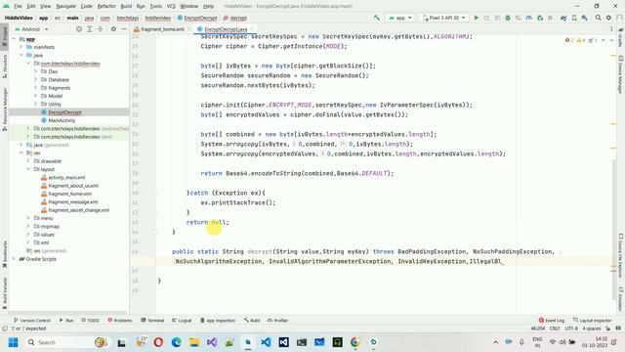
Task: Expand the Dao package
Action: point(36,71)
